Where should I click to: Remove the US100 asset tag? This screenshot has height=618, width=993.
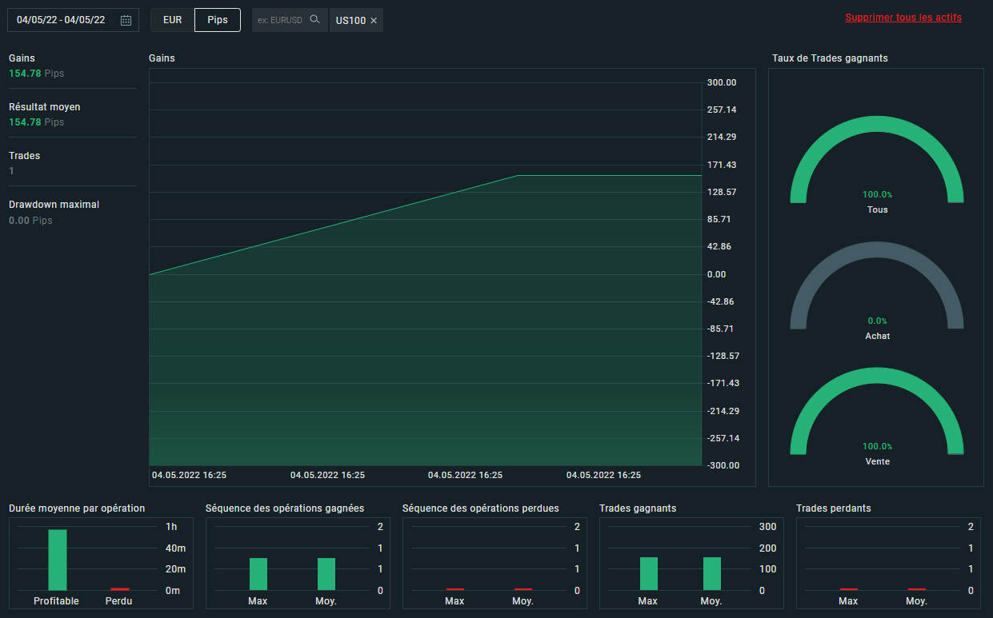tap(374, 20)
